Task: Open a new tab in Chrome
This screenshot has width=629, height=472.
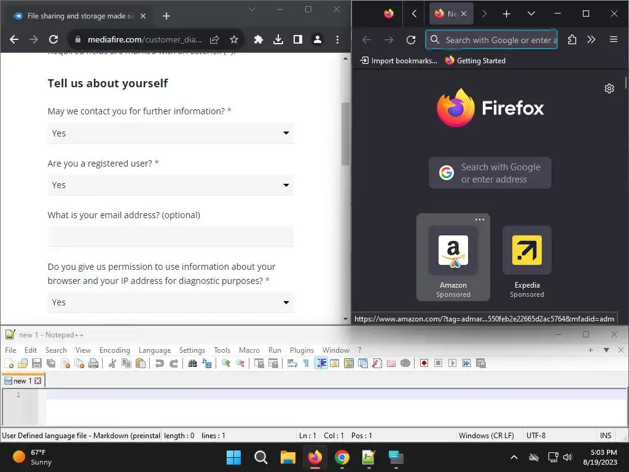Action: click(166, 15)
